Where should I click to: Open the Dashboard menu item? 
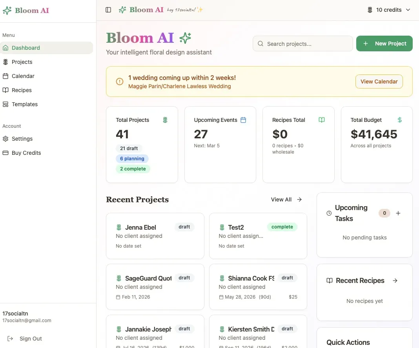(47, 48)
